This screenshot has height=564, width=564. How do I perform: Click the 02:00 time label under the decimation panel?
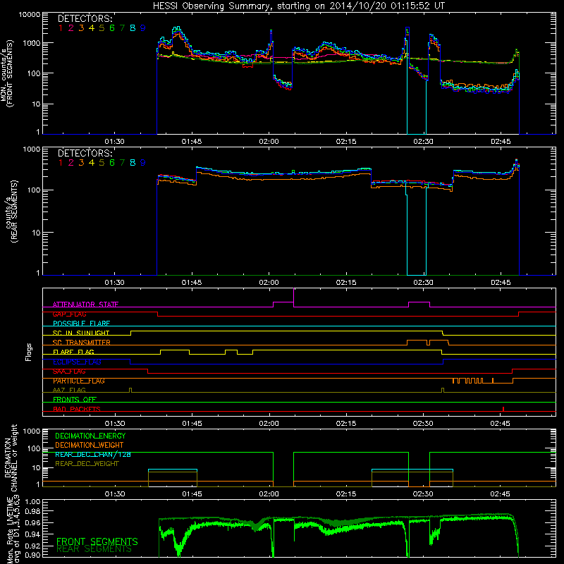click(x=269, y=494)
